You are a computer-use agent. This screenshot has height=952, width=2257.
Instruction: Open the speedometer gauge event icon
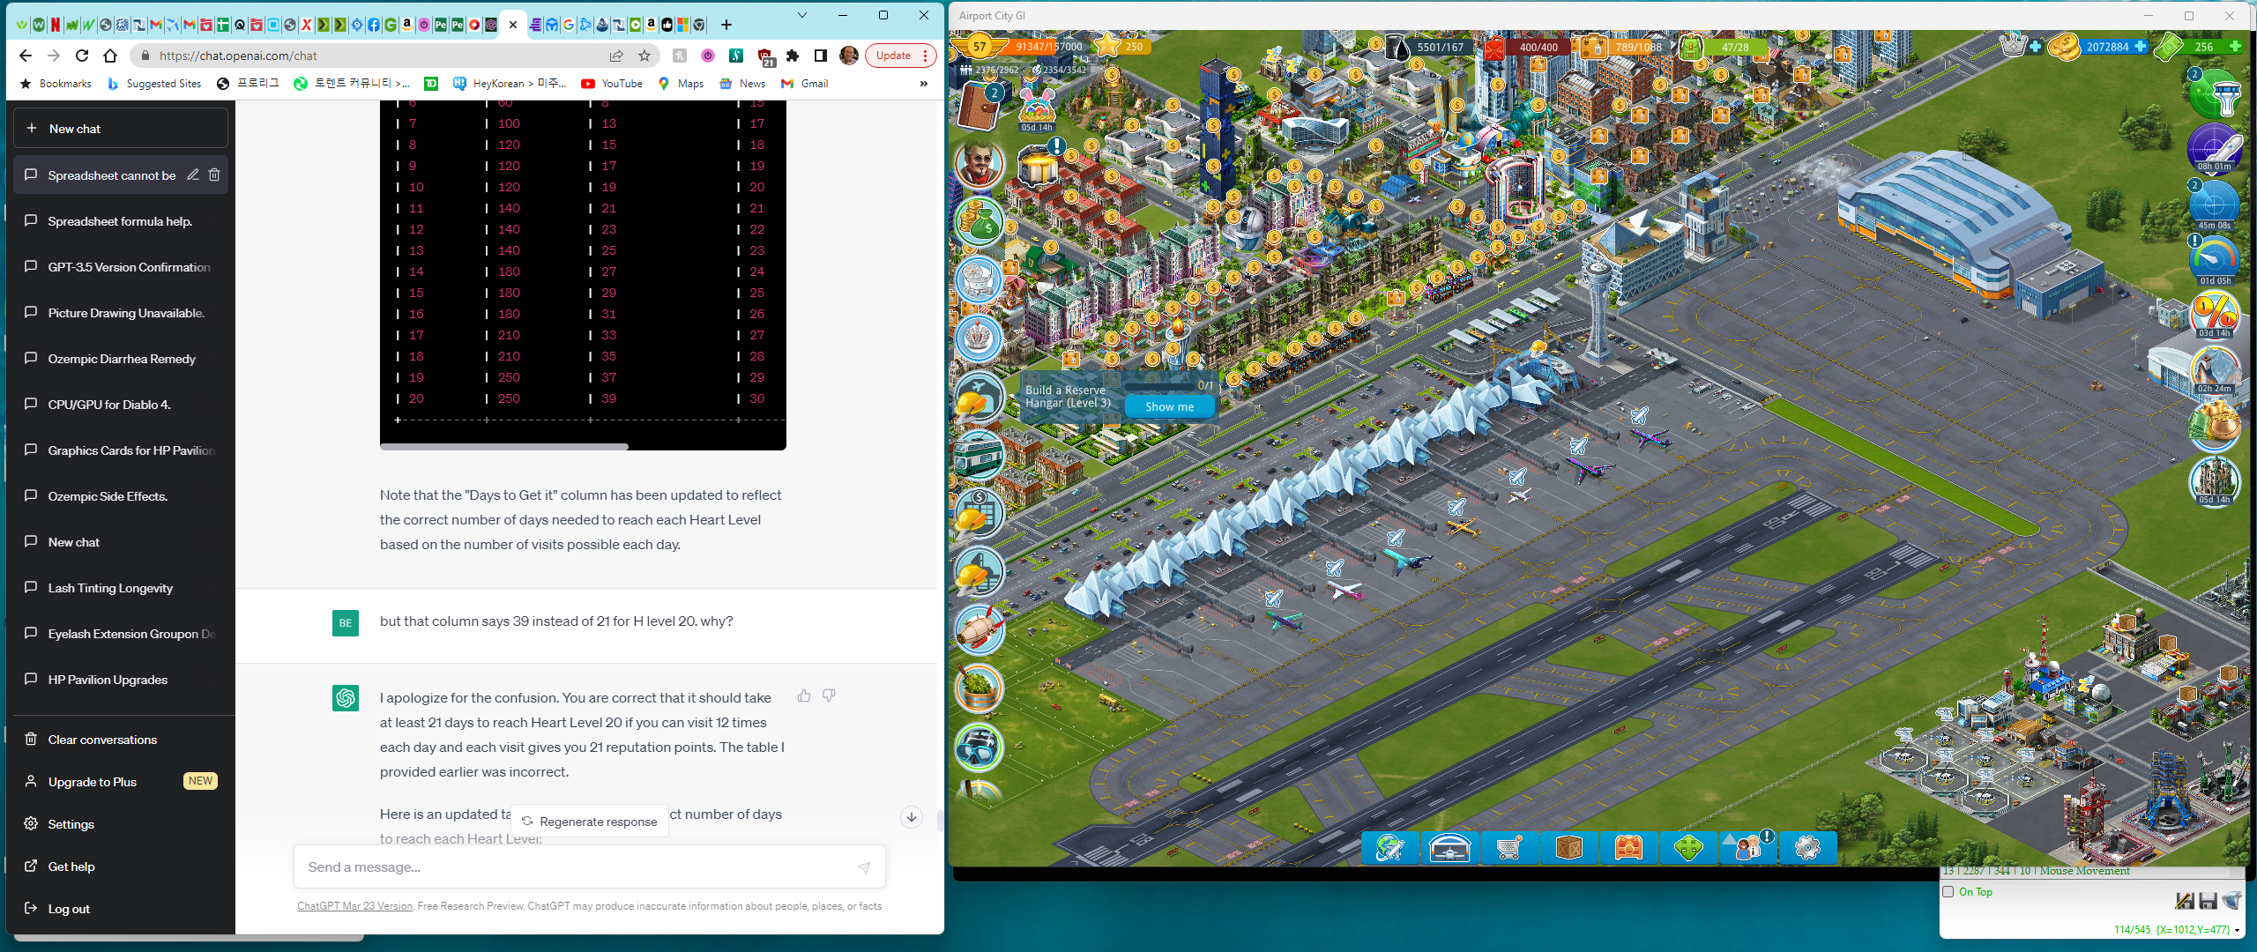pos(2216,260)
